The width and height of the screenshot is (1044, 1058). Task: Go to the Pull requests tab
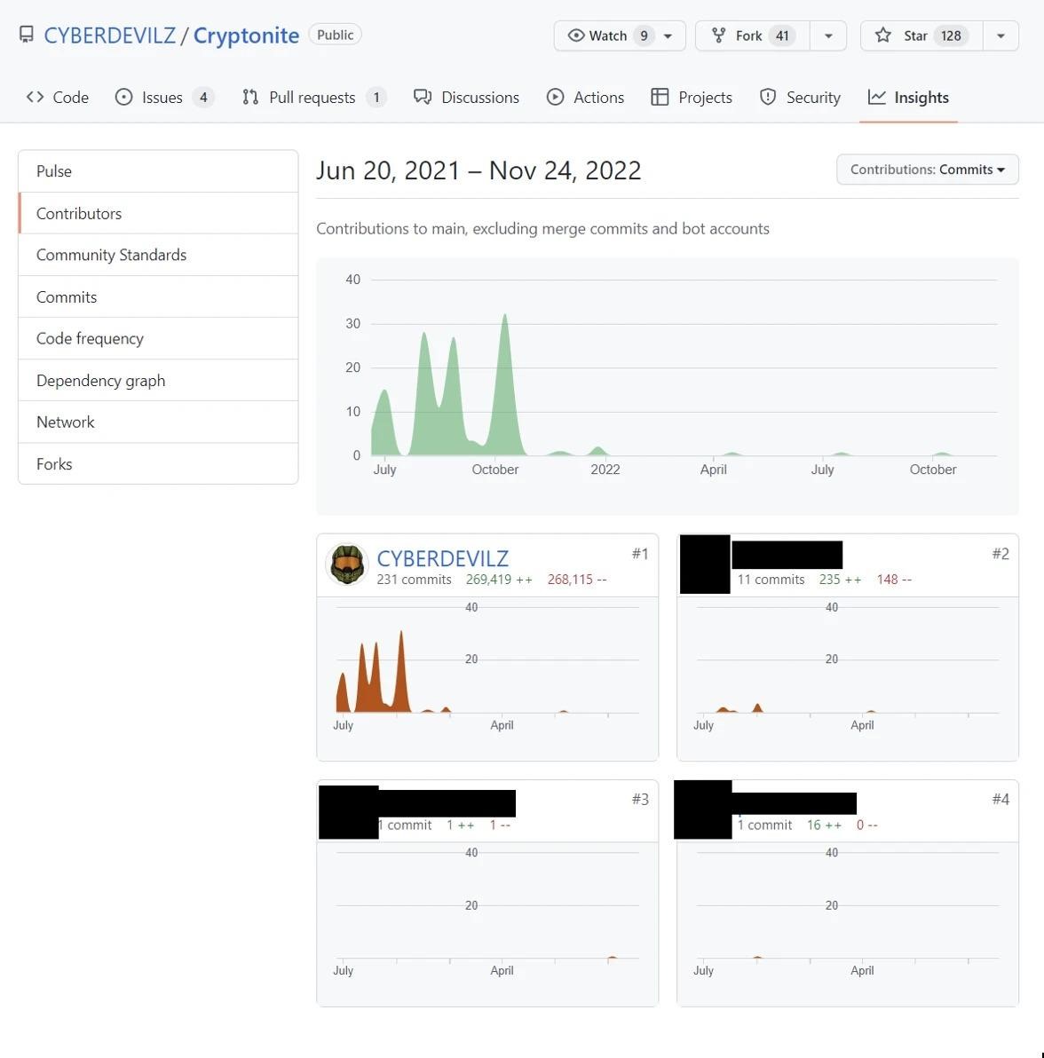[314, 97]
